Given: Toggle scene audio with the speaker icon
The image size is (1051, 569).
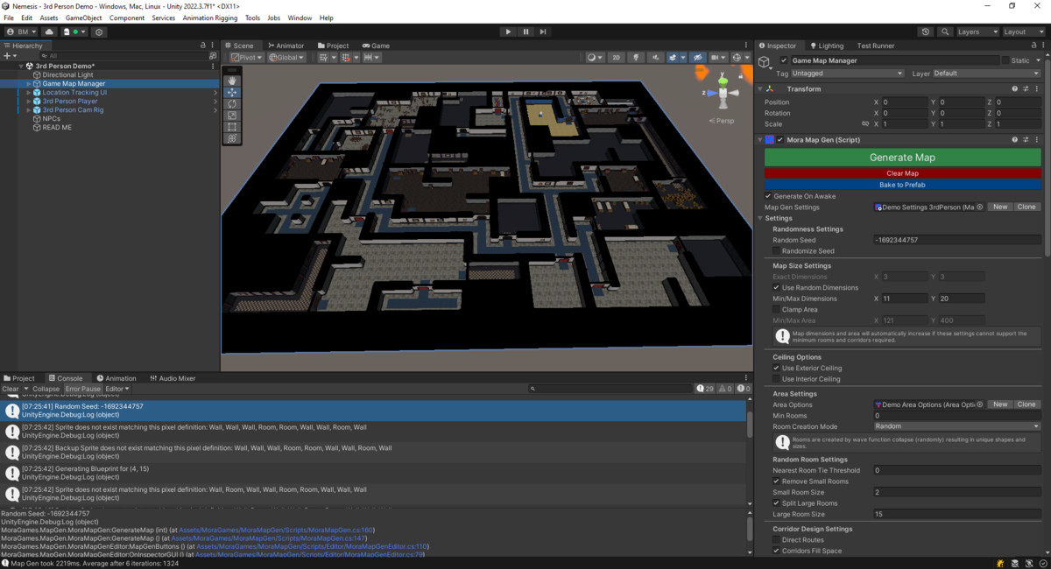Looking at the screenshot, I should tap(656, 57).
